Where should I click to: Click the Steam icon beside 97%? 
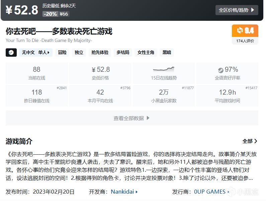click(x=220, y=70)
